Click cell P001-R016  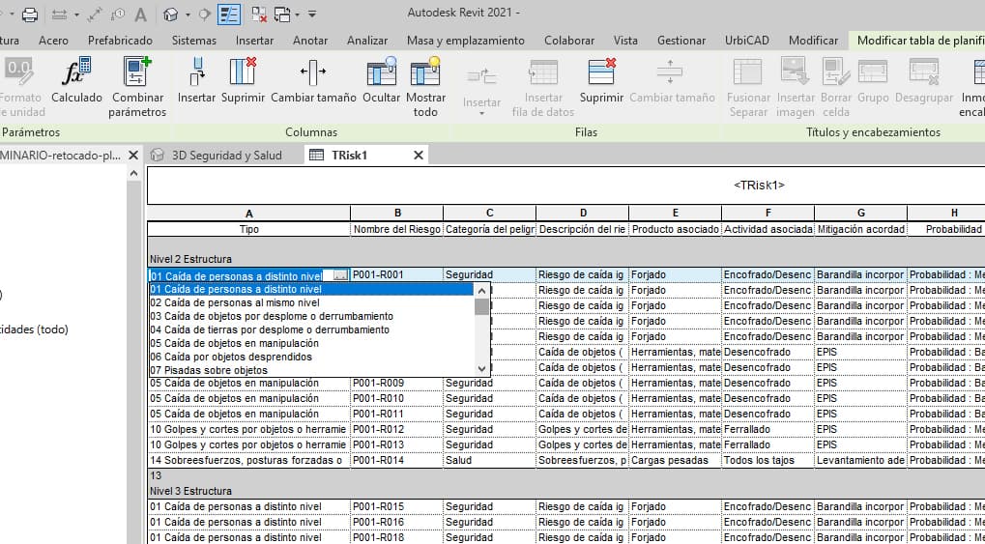[397, 522]
